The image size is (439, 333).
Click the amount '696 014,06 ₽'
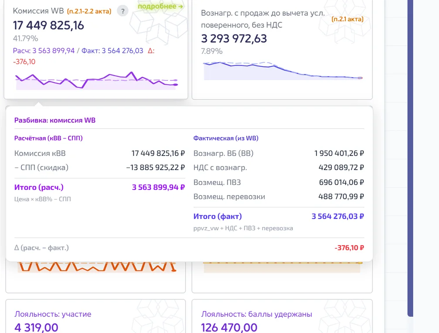pos(342,182)
